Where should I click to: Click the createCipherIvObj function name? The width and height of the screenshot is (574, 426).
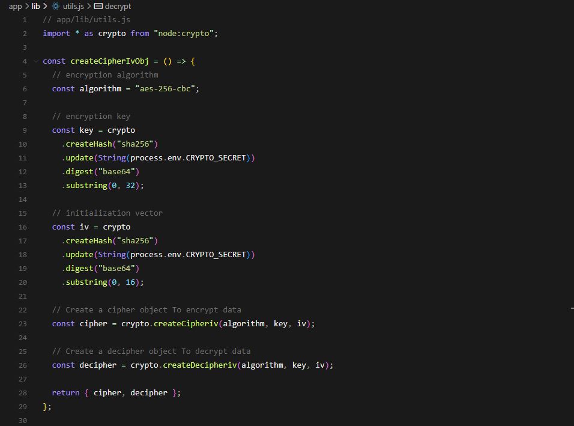(109, 61)
